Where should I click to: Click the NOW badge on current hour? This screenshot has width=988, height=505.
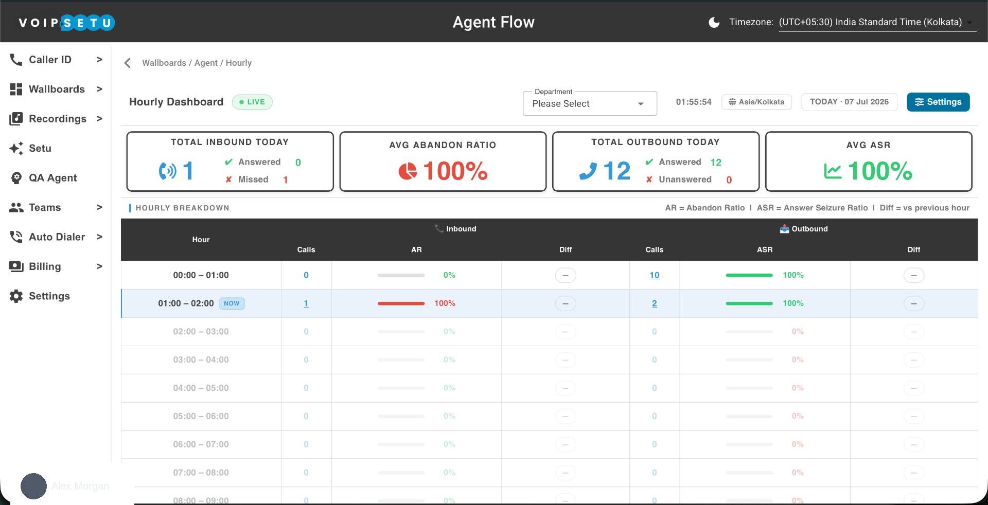tap(232, 303)
